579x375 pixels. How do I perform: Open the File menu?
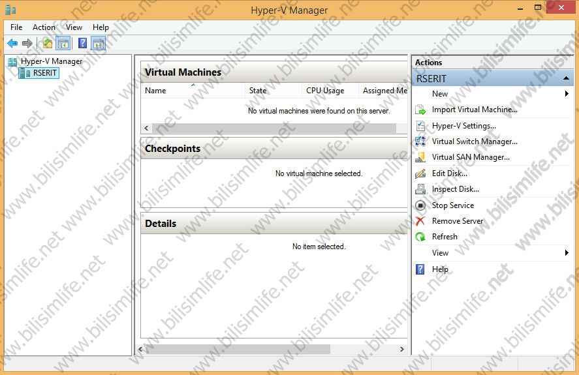click(x=16, y=27)
